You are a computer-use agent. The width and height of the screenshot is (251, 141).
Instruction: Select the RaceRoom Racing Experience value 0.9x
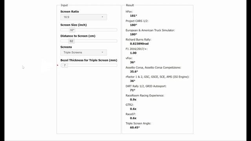point(133,99)
